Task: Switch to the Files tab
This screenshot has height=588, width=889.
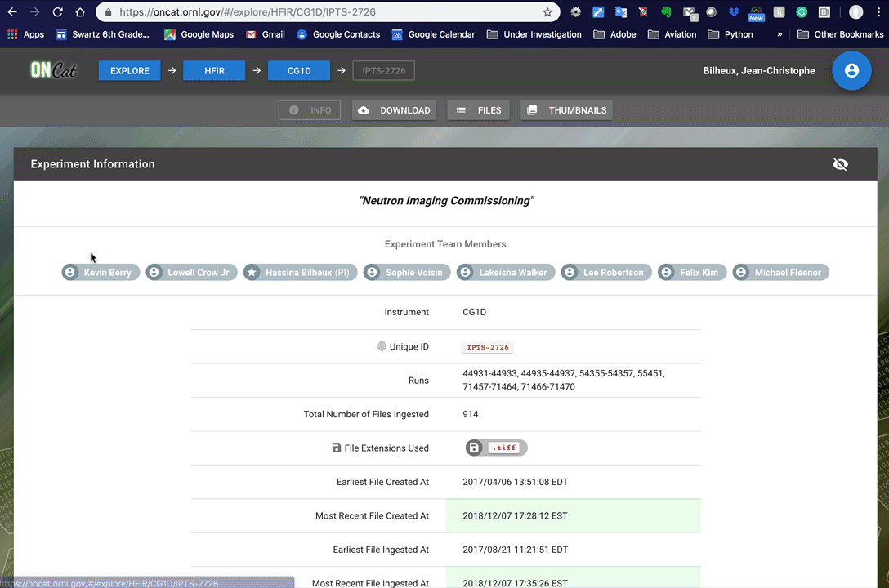Action: click(479, 110)
